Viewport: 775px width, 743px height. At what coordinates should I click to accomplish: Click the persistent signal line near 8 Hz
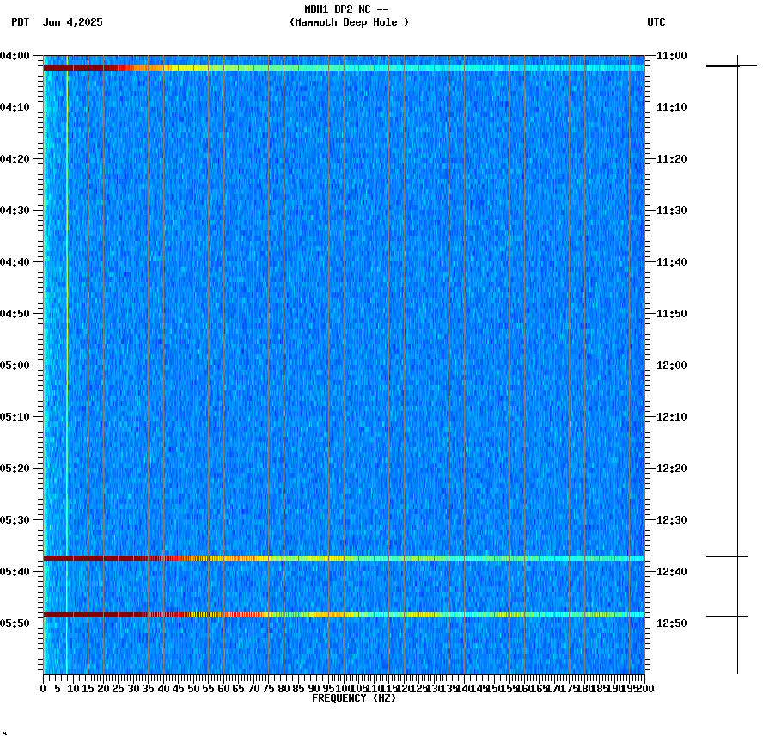coord(65,344)
